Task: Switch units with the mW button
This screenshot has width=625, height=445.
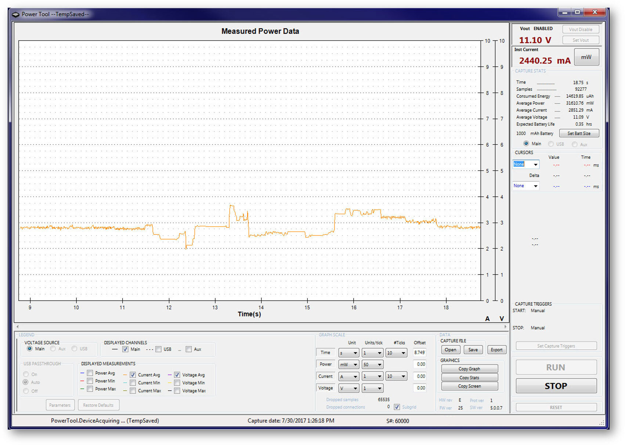Action: (x=586, y=57)
